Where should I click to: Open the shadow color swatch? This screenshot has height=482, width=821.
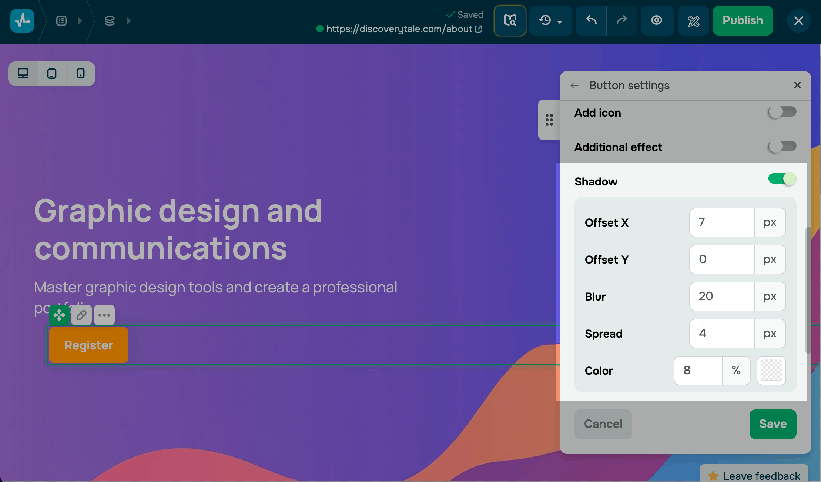click(x=771, y=370)
